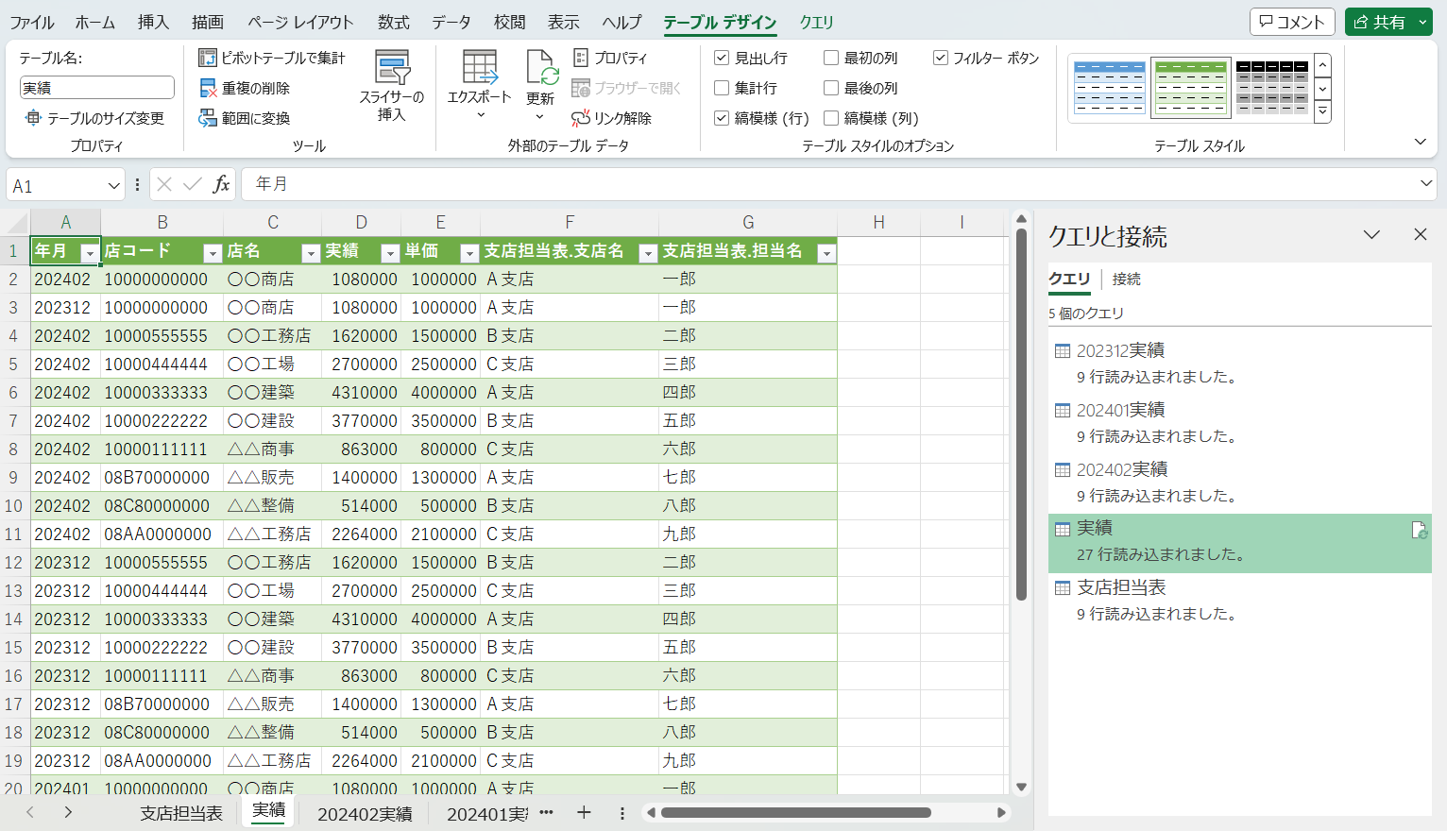The height and width of the screenshot is (831, 1447).
Task: Select the green table style
Action: 1191,87
